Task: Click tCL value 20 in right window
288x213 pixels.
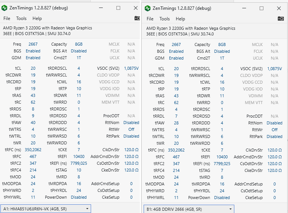Action: click(x=177, y=69)
